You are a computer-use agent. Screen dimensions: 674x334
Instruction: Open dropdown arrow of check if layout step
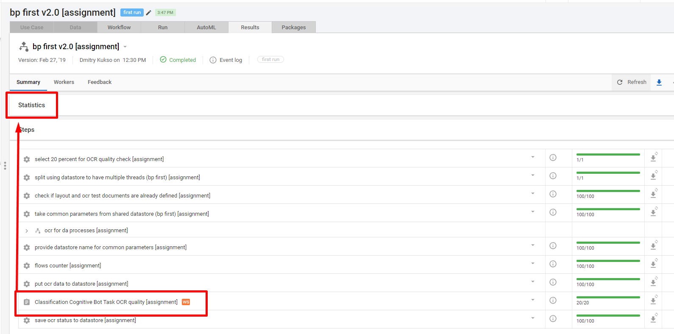[x=533, y=194]
